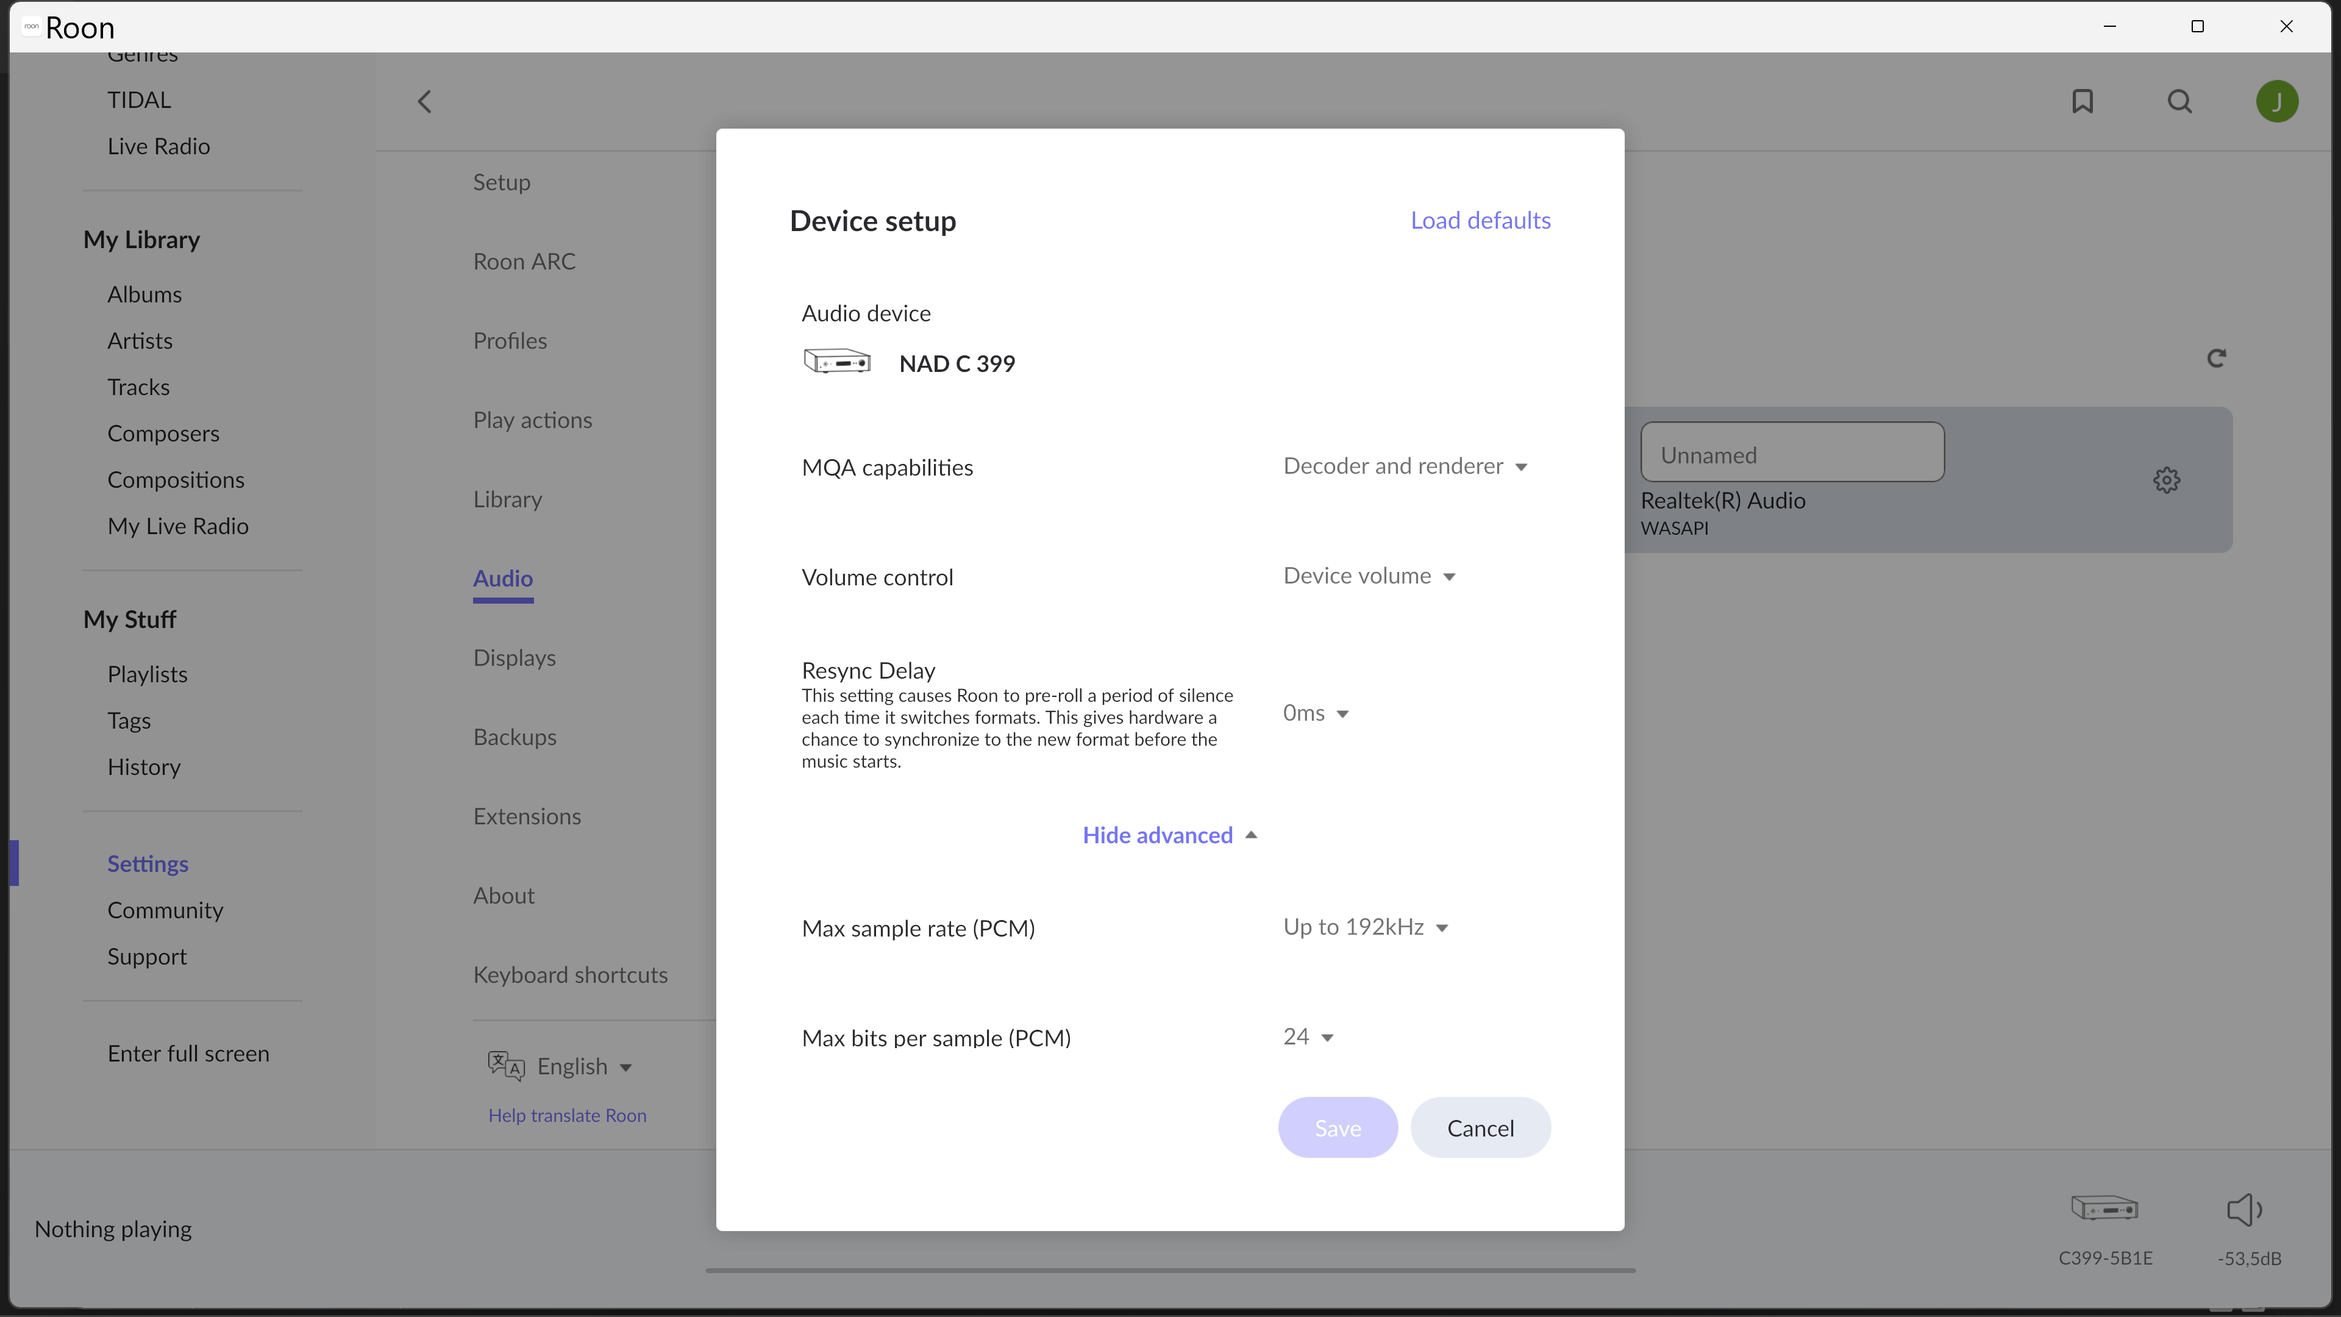Viewport: 2341px width, 1317px height.
Task: Open MQA capabilities dropdown
Action: tap(1405, 466)
